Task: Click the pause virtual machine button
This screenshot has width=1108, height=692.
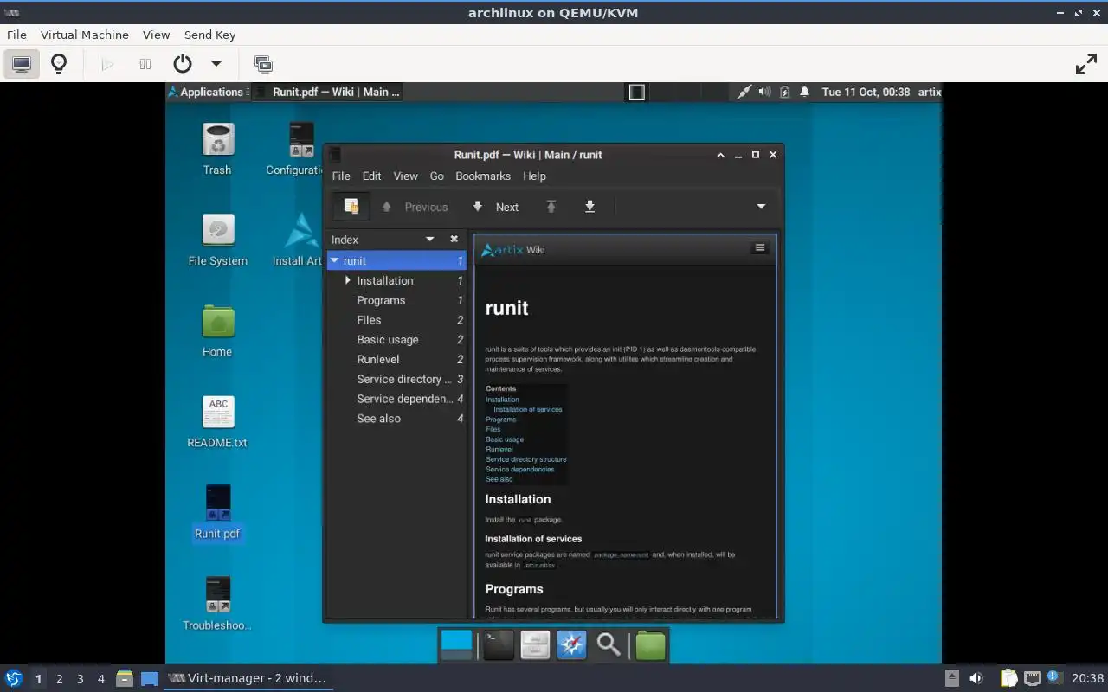Action: (x=145, y=64)
